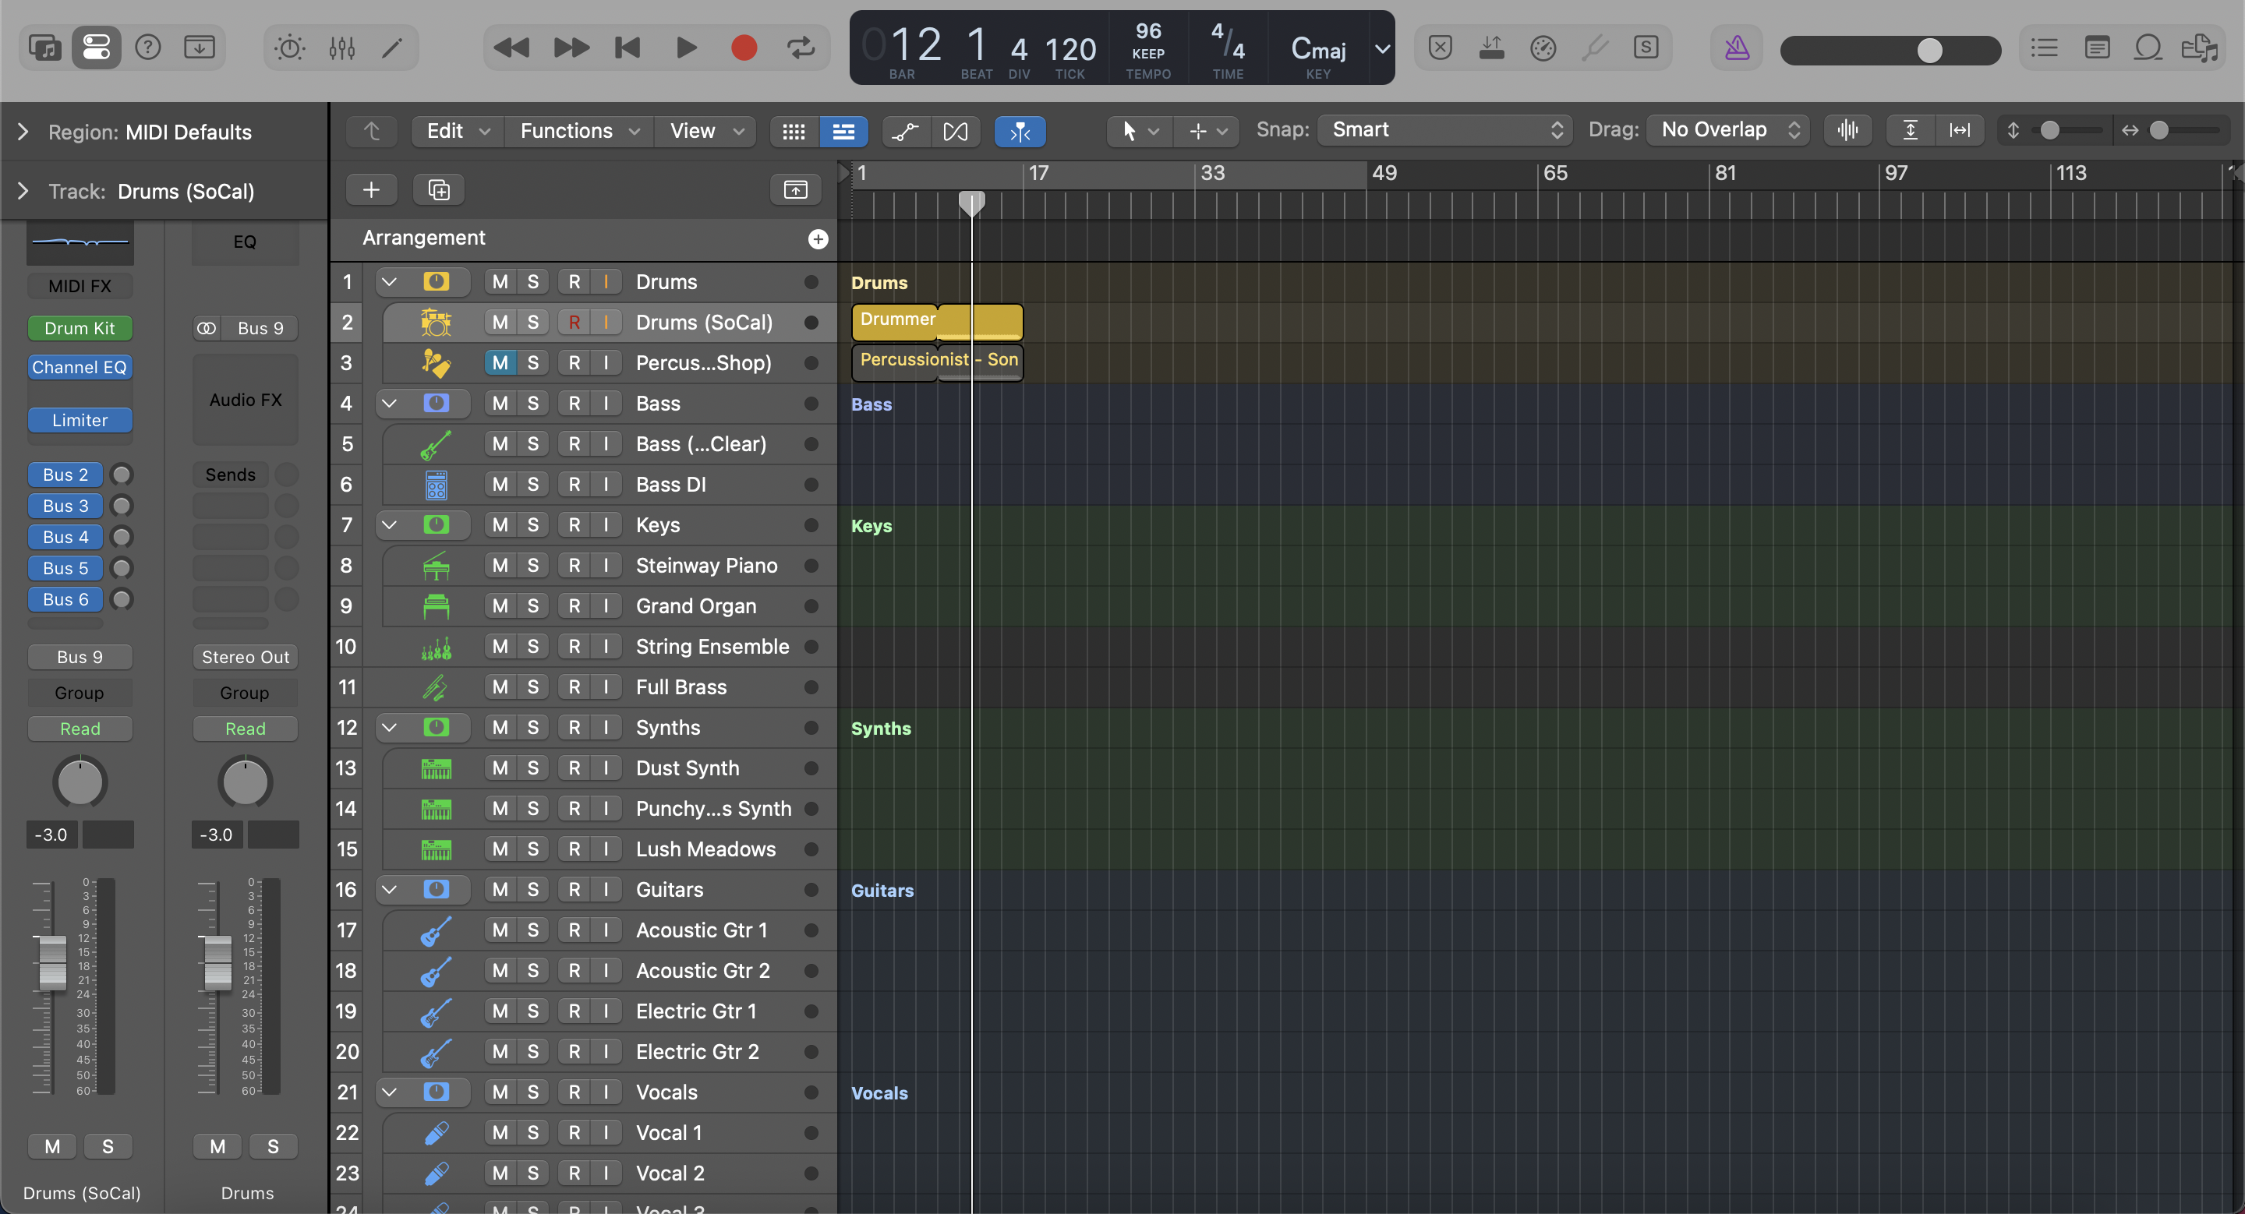Expand the Track Drums (SoCal) inspector

[x=23, y=192]
